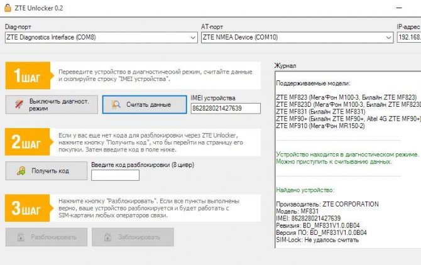Viewport: 421px width, 265px height.
Task: Minimize the ZTE Unlocker window
Action: tap(399, 8)
